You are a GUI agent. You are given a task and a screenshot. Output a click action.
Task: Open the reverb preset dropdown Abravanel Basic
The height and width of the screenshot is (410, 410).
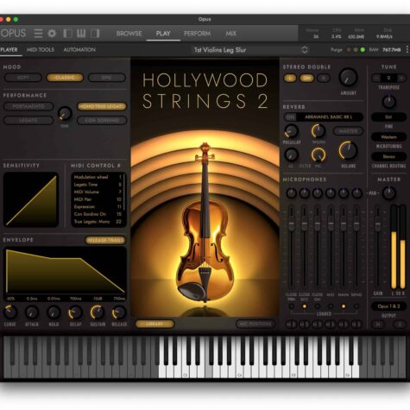[330, 117]
